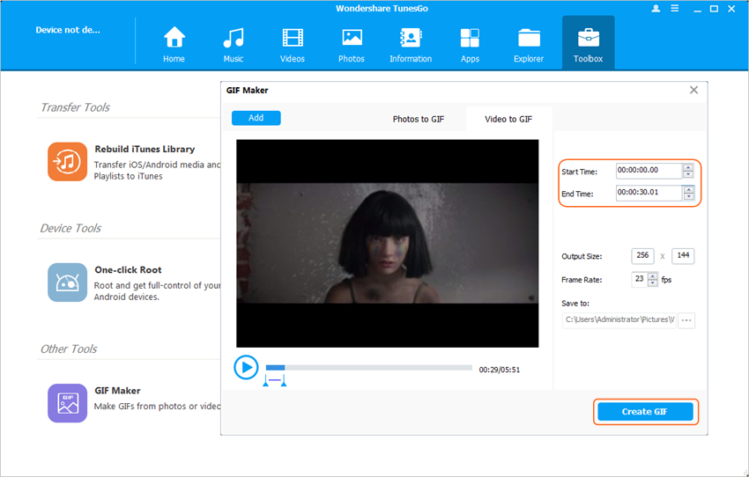Click the output width field
This screenshot has width=749, height=477.
pos(642,256)
